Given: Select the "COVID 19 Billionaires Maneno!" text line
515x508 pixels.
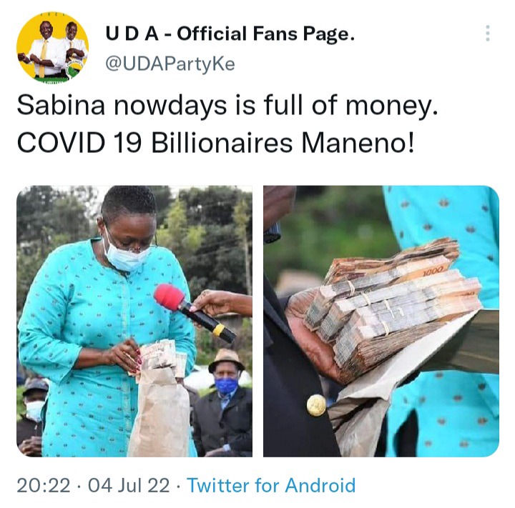Looking at the screenshot, I should 215,144.
